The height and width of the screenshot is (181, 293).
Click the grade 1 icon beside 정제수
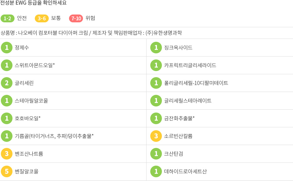point(7,48)
